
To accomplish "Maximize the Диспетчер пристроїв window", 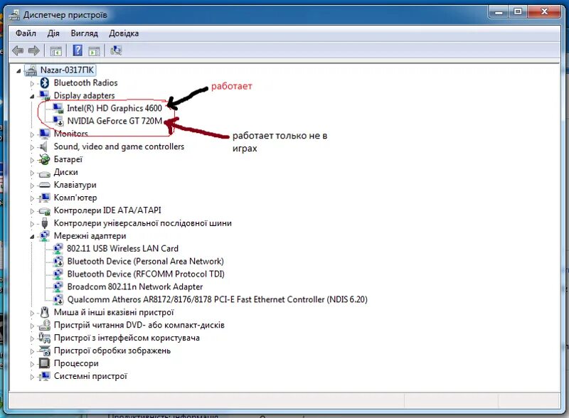I will point(518,11).
